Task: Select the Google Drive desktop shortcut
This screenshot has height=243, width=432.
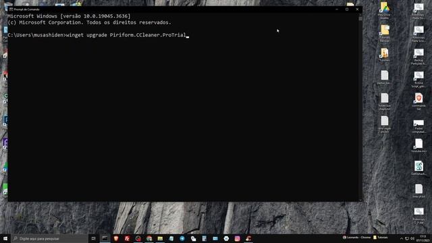Action: click(385, 11)
